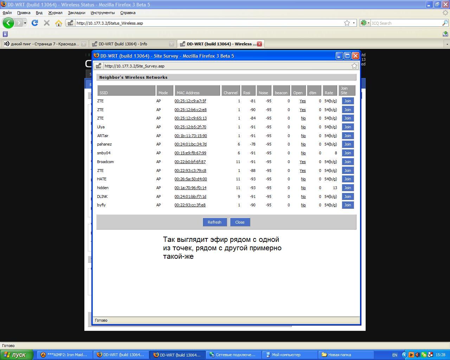Join the Broadcom network
Screen dimensions: 450x360
point(348,162)
